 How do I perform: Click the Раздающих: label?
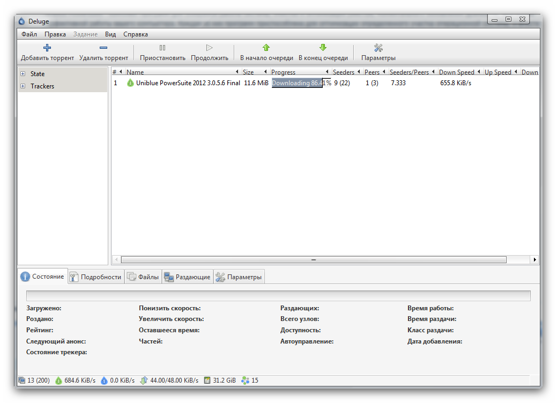click(300, 308)
